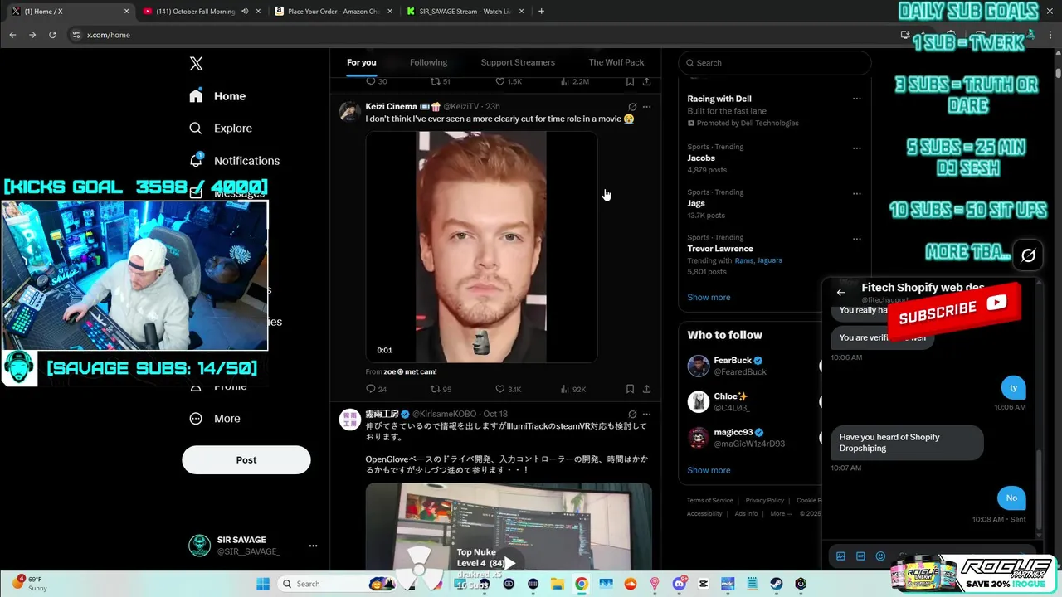Screen dimensions: 1062x597
Task: Switch to For you tab
Action: (362, 62)
